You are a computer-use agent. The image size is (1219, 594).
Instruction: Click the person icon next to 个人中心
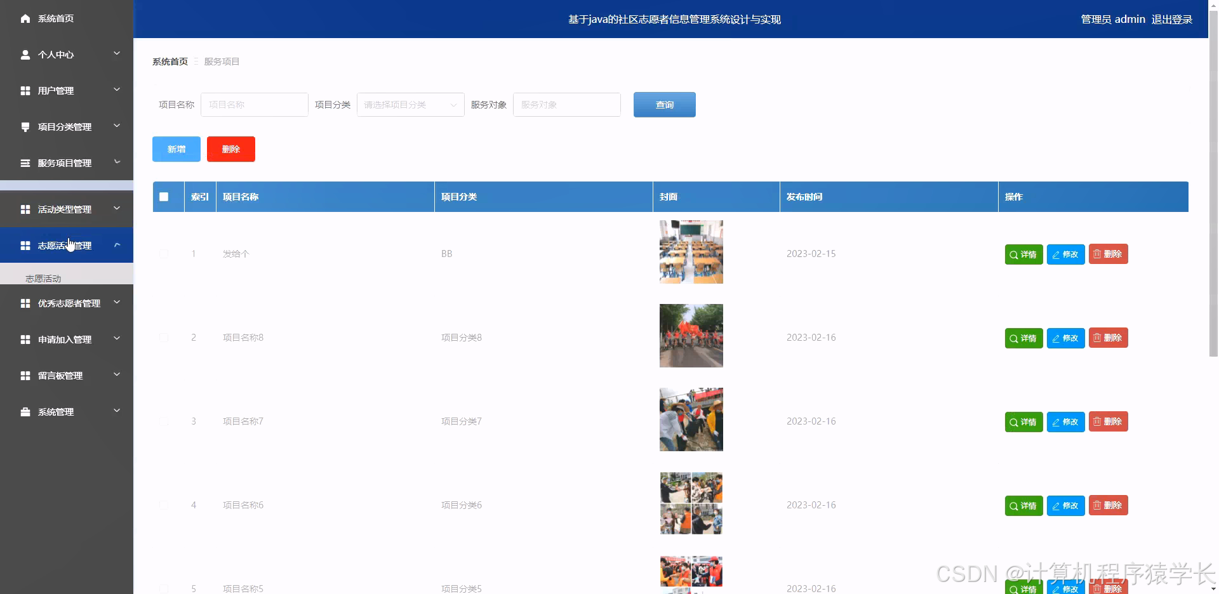click(x=25, y=55)
